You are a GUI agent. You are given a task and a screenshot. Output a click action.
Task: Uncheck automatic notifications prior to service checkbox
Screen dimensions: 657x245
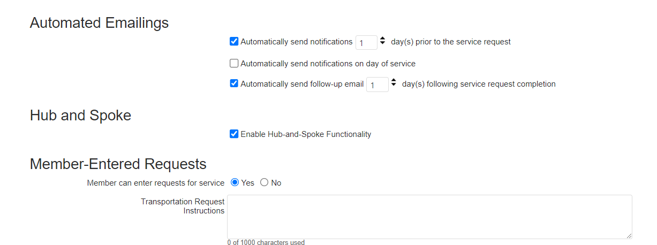tap(234, 41)
